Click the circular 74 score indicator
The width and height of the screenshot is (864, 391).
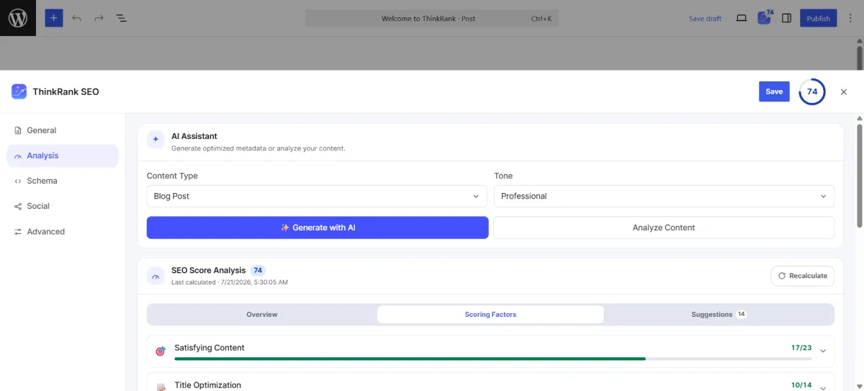coord(812,91)
